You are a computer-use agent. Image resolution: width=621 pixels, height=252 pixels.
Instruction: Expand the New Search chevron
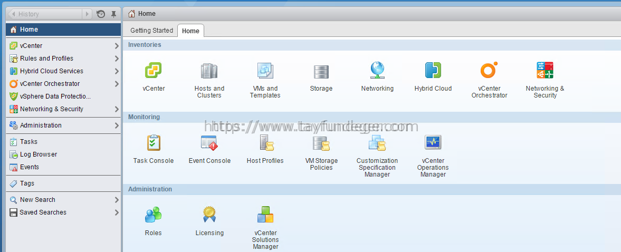point(117,200)
